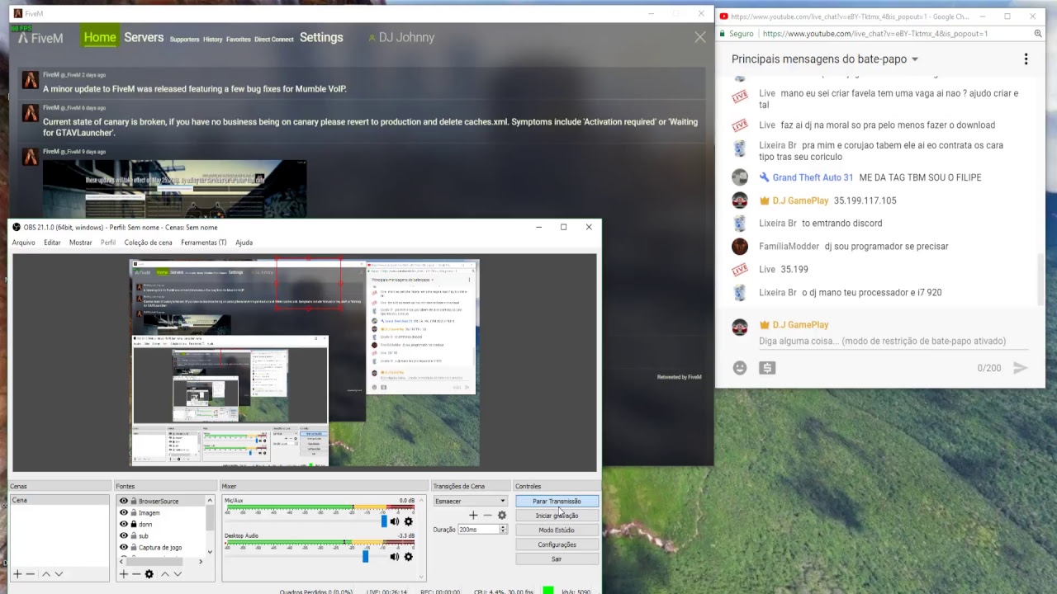Switch to Servers tab in FiveM
1057x594 pixels.
(144, 37)
